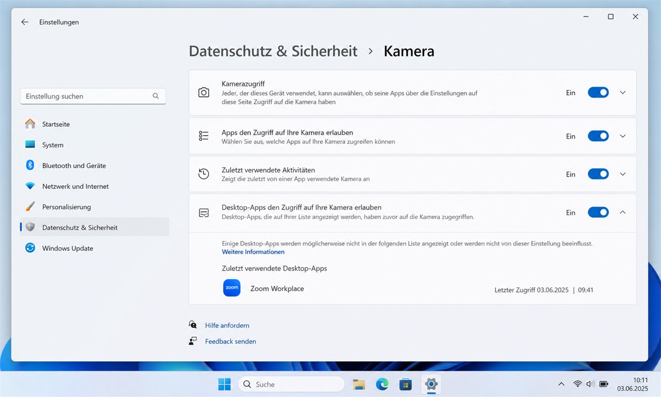Screen dimensions: 661x397
Task: Maximize the Einstellungen window
Action: tap(610, 17)
